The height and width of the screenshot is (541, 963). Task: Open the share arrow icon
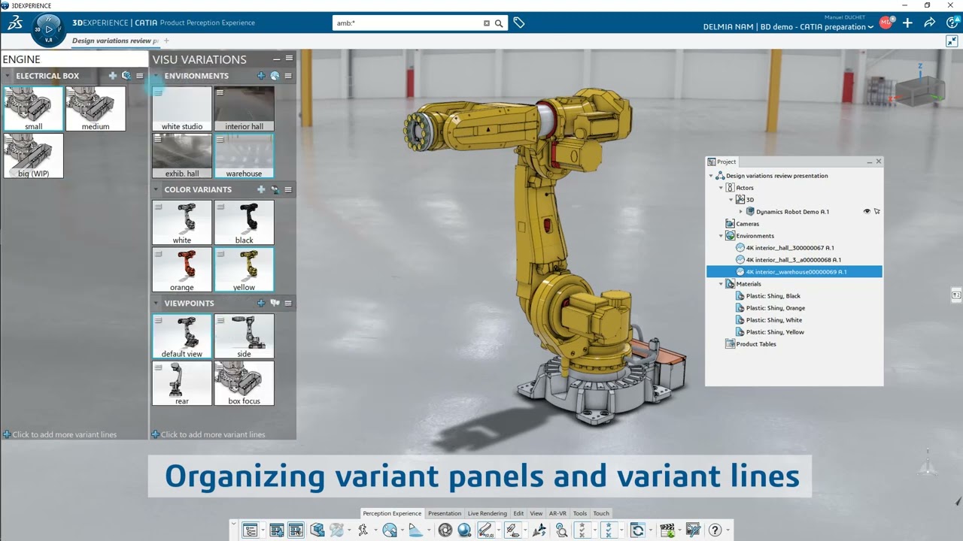(930, 23)
